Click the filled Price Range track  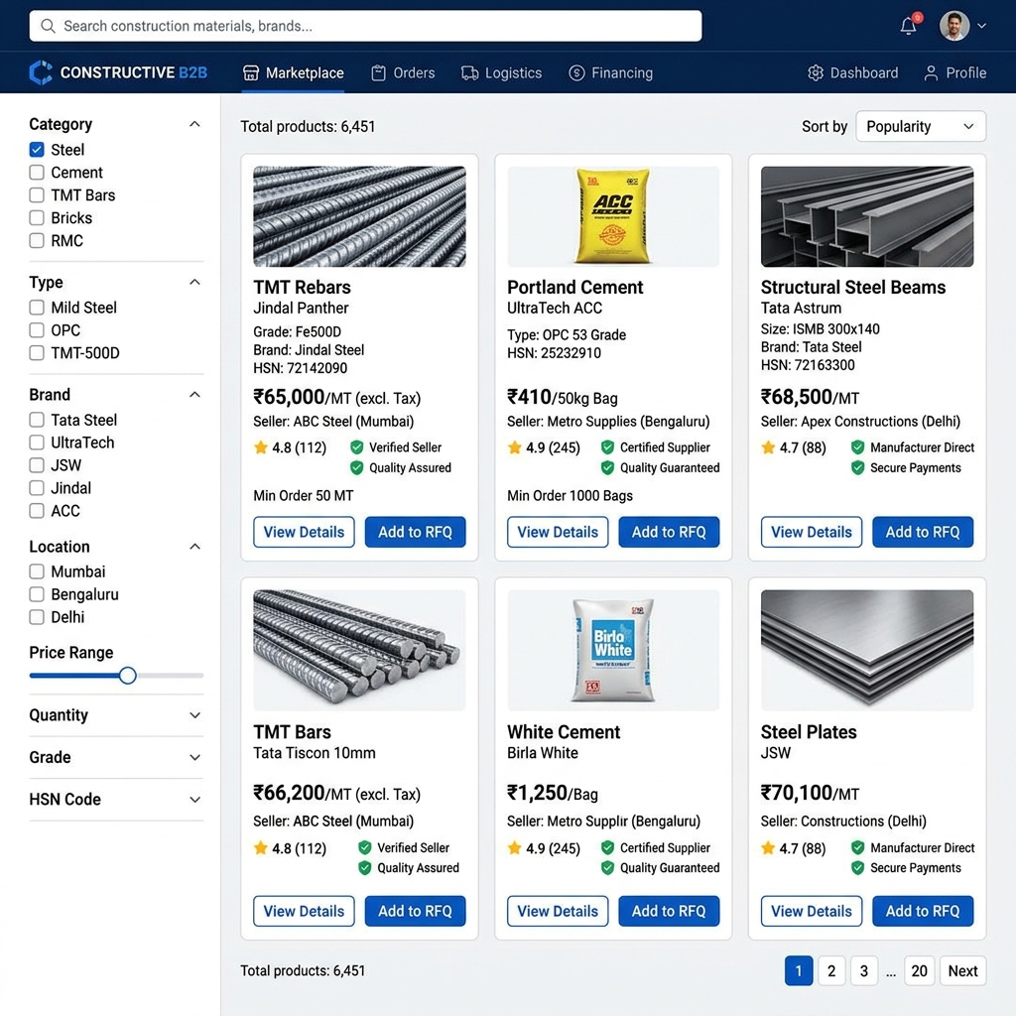(74, 675)
